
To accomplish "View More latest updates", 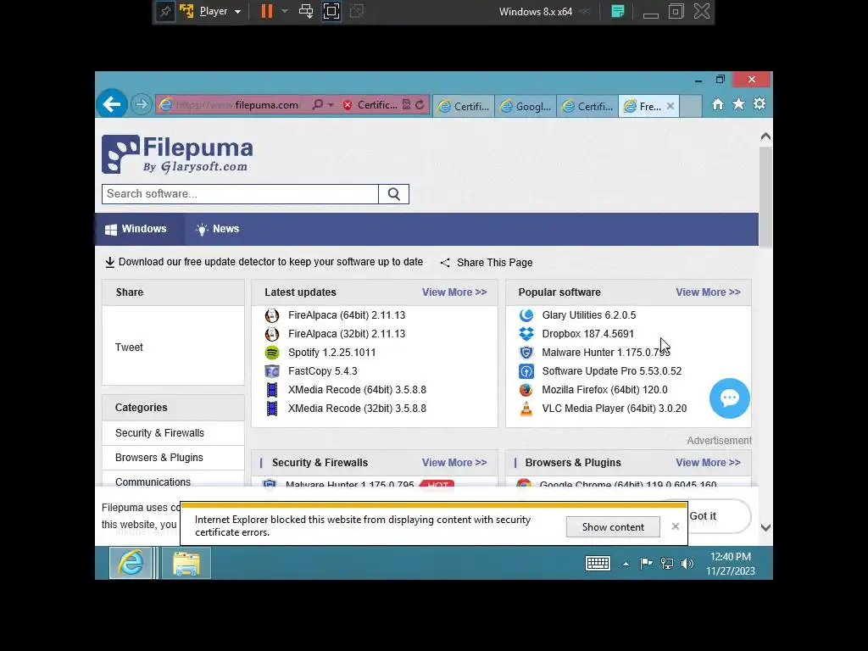I will 454,292.
